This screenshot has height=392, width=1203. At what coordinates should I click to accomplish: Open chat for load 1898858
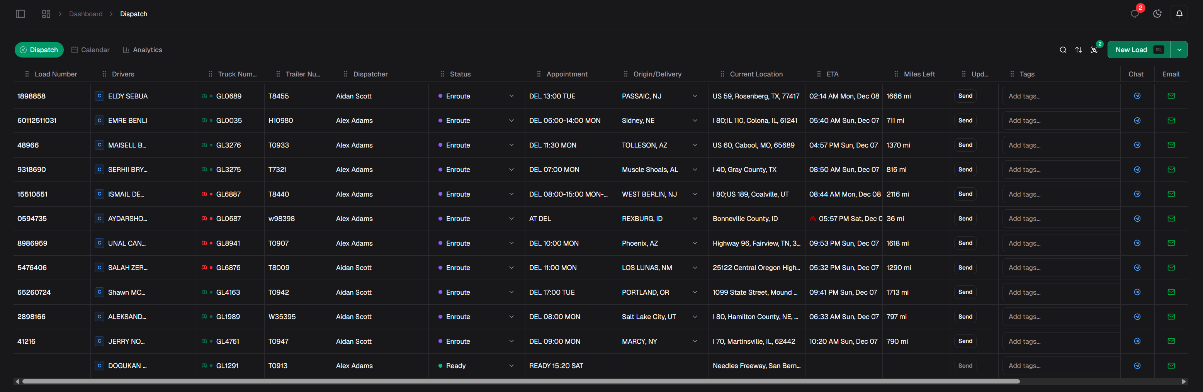[x=1137, y=96]
